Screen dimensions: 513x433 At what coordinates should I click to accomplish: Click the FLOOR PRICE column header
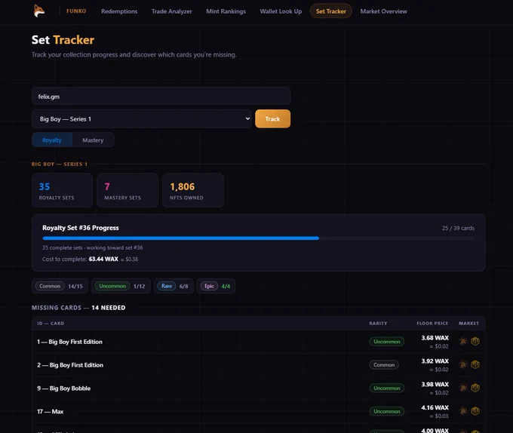coord(432,323)
